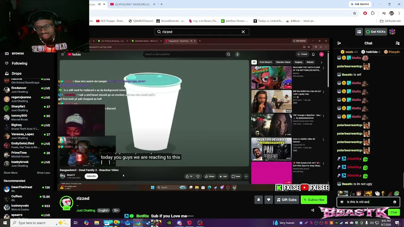Open the NLE Choppa bookmark
Image resolution: width=404 pixels, height=227 pixels.
pyautogui.click(x=110, y=21)
